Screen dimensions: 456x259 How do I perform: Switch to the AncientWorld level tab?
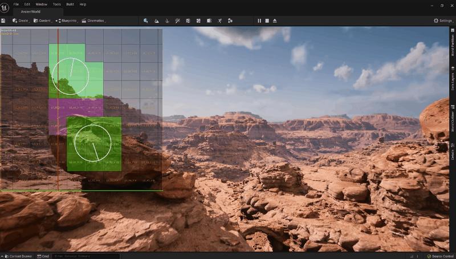tap(31, 11)
